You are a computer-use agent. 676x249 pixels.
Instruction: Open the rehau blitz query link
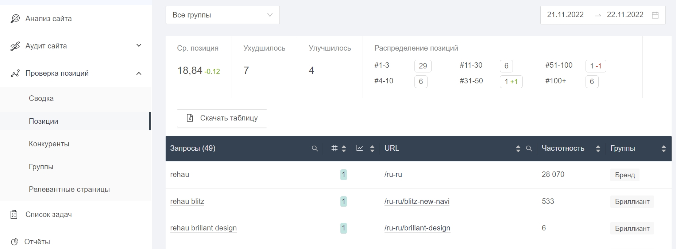point(187,201)
